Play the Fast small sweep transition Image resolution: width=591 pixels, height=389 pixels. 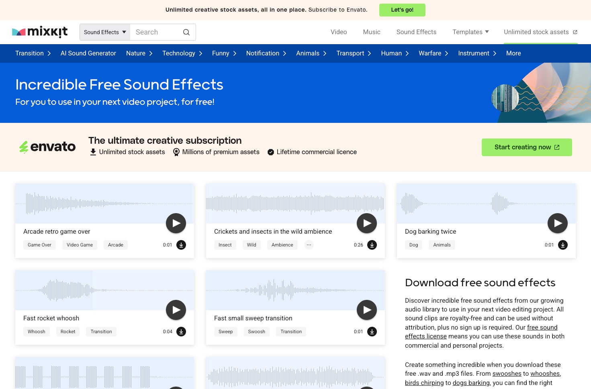point(367,310)
